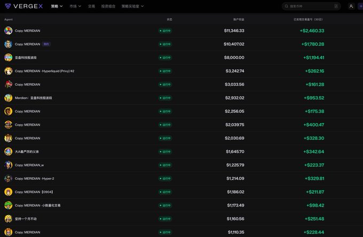
Task: Expand the 策略实验室 dropdown menu
Action: click(x=132, y=6)
